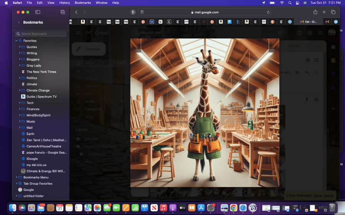Expand the Quotes bookmarks folder

[20, 47]
